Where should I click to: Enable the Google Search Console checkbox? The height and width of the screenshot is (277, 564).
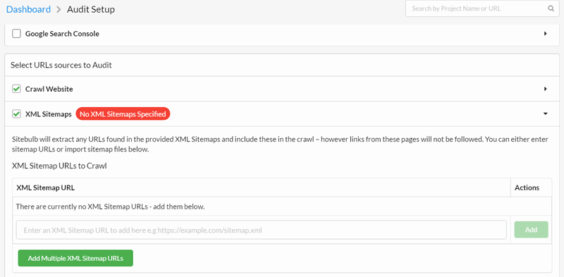pos(16,34)
